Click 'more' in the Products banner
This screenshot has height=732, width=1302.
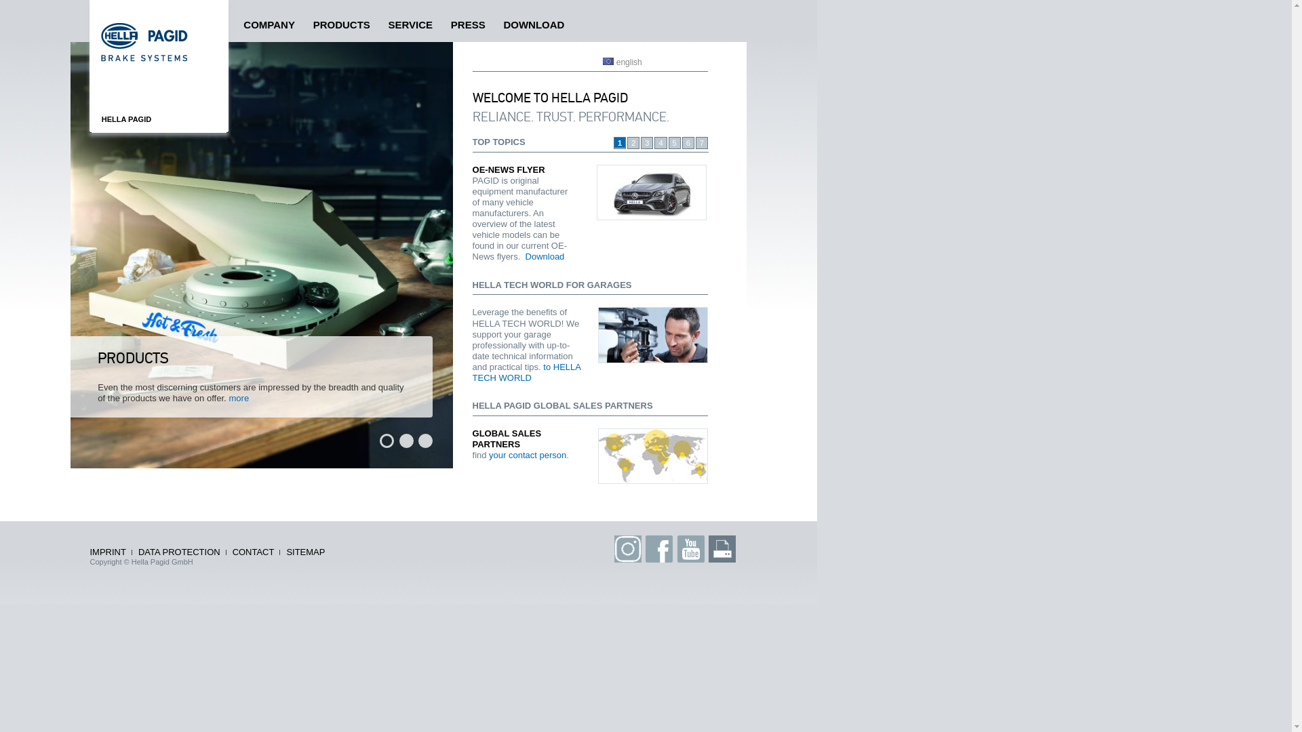pos(239,399)
